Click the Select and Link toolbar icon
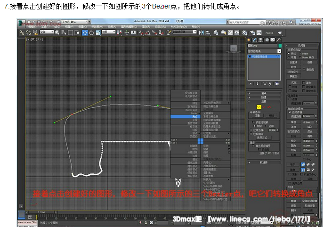The width and height of the screenshot is (324, 227). click(x=22, y=32)
